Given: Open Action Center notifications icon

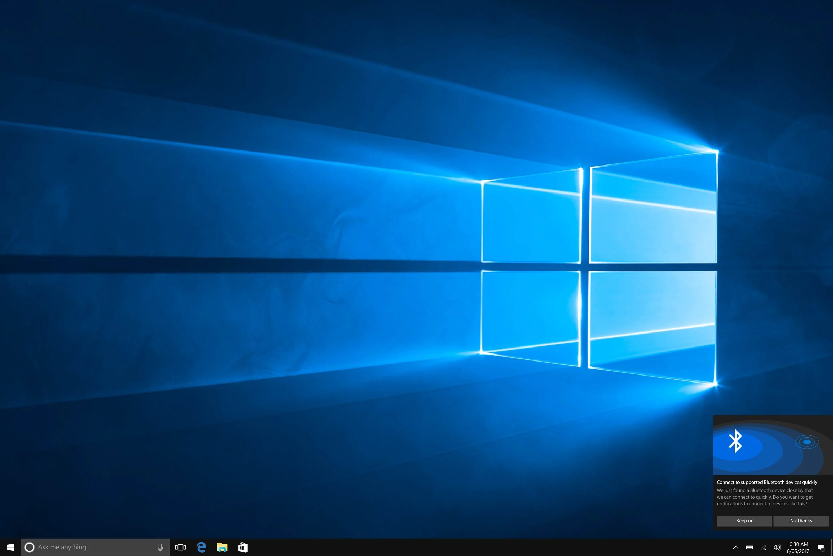Looking at the screenshot, I should 821,547.
